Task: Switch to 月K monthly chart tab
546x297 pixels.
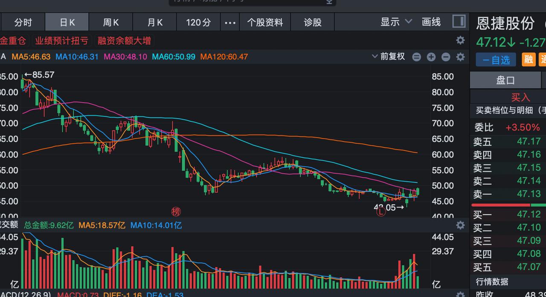Action: [155, 22]
